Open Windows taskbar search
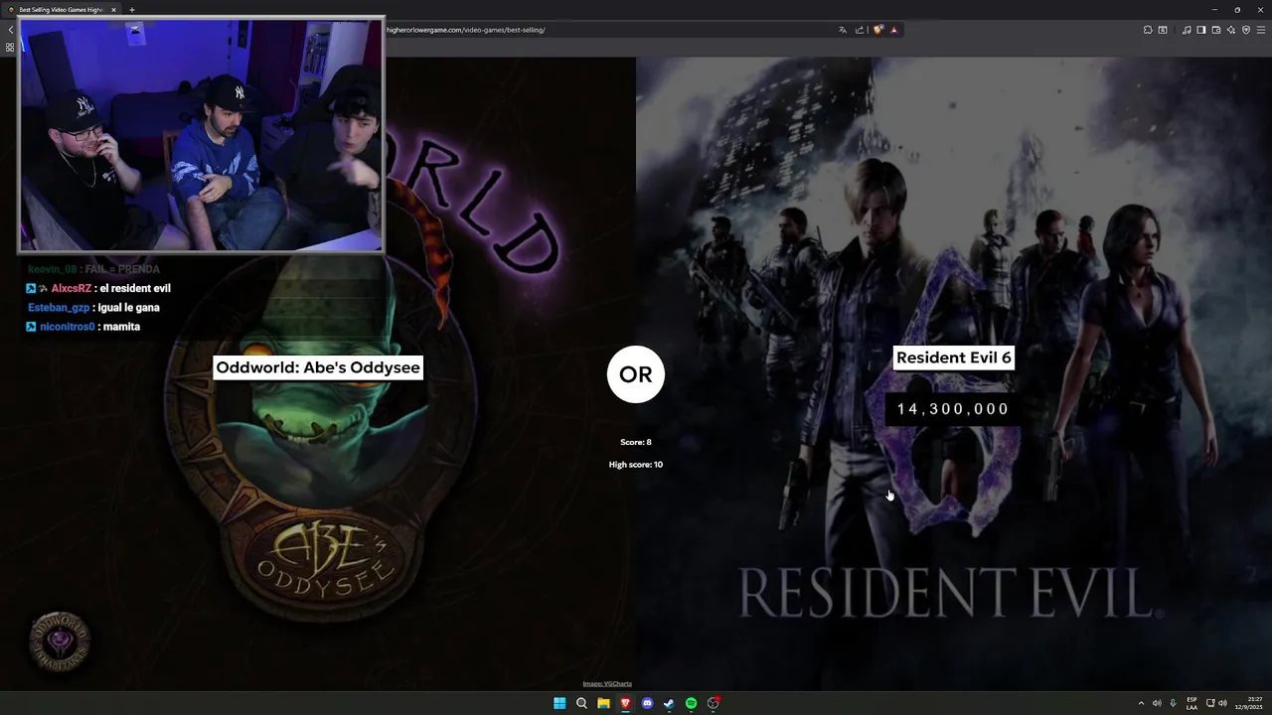This screenshot has height=715, width=1272. 581,703
